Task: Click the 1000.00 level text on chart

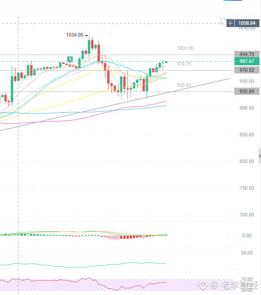Action: [185, 48]
